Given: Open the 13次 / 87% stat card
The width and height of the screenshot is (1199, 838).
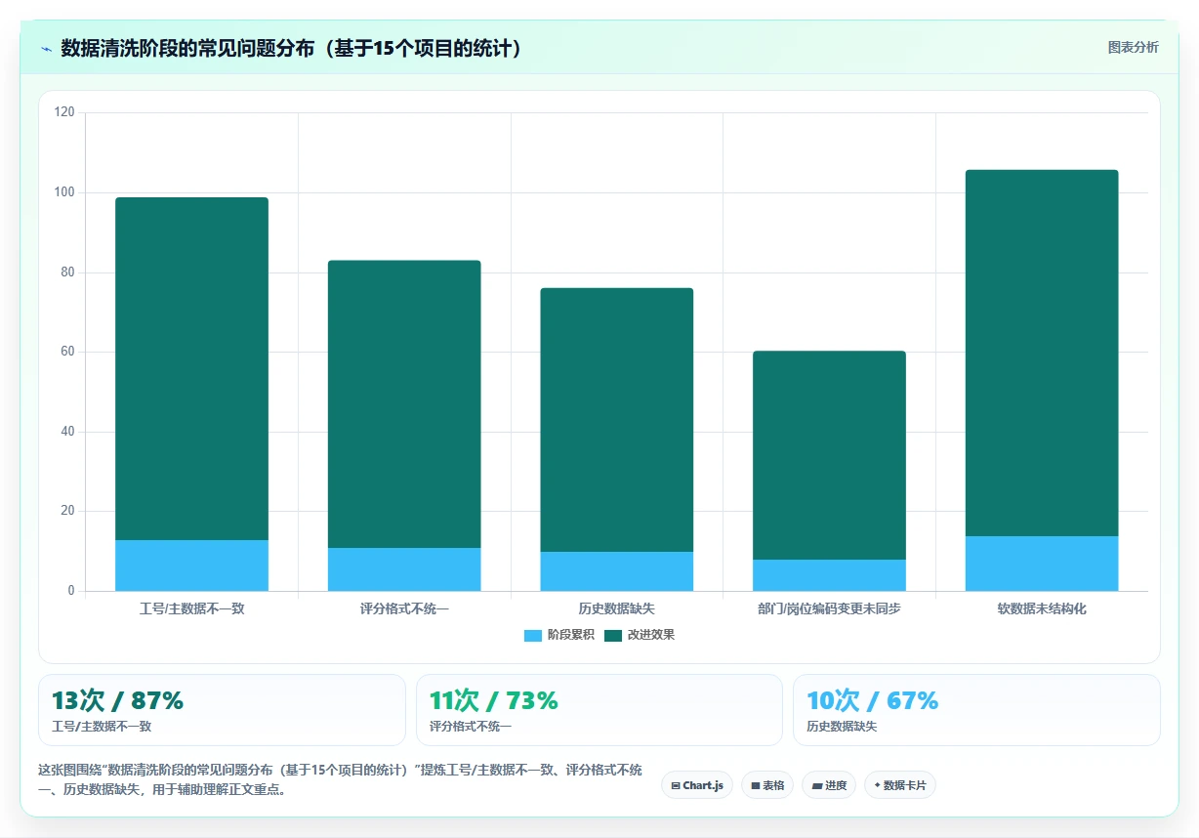Looking at the screenshot, I should pos(222,710).
